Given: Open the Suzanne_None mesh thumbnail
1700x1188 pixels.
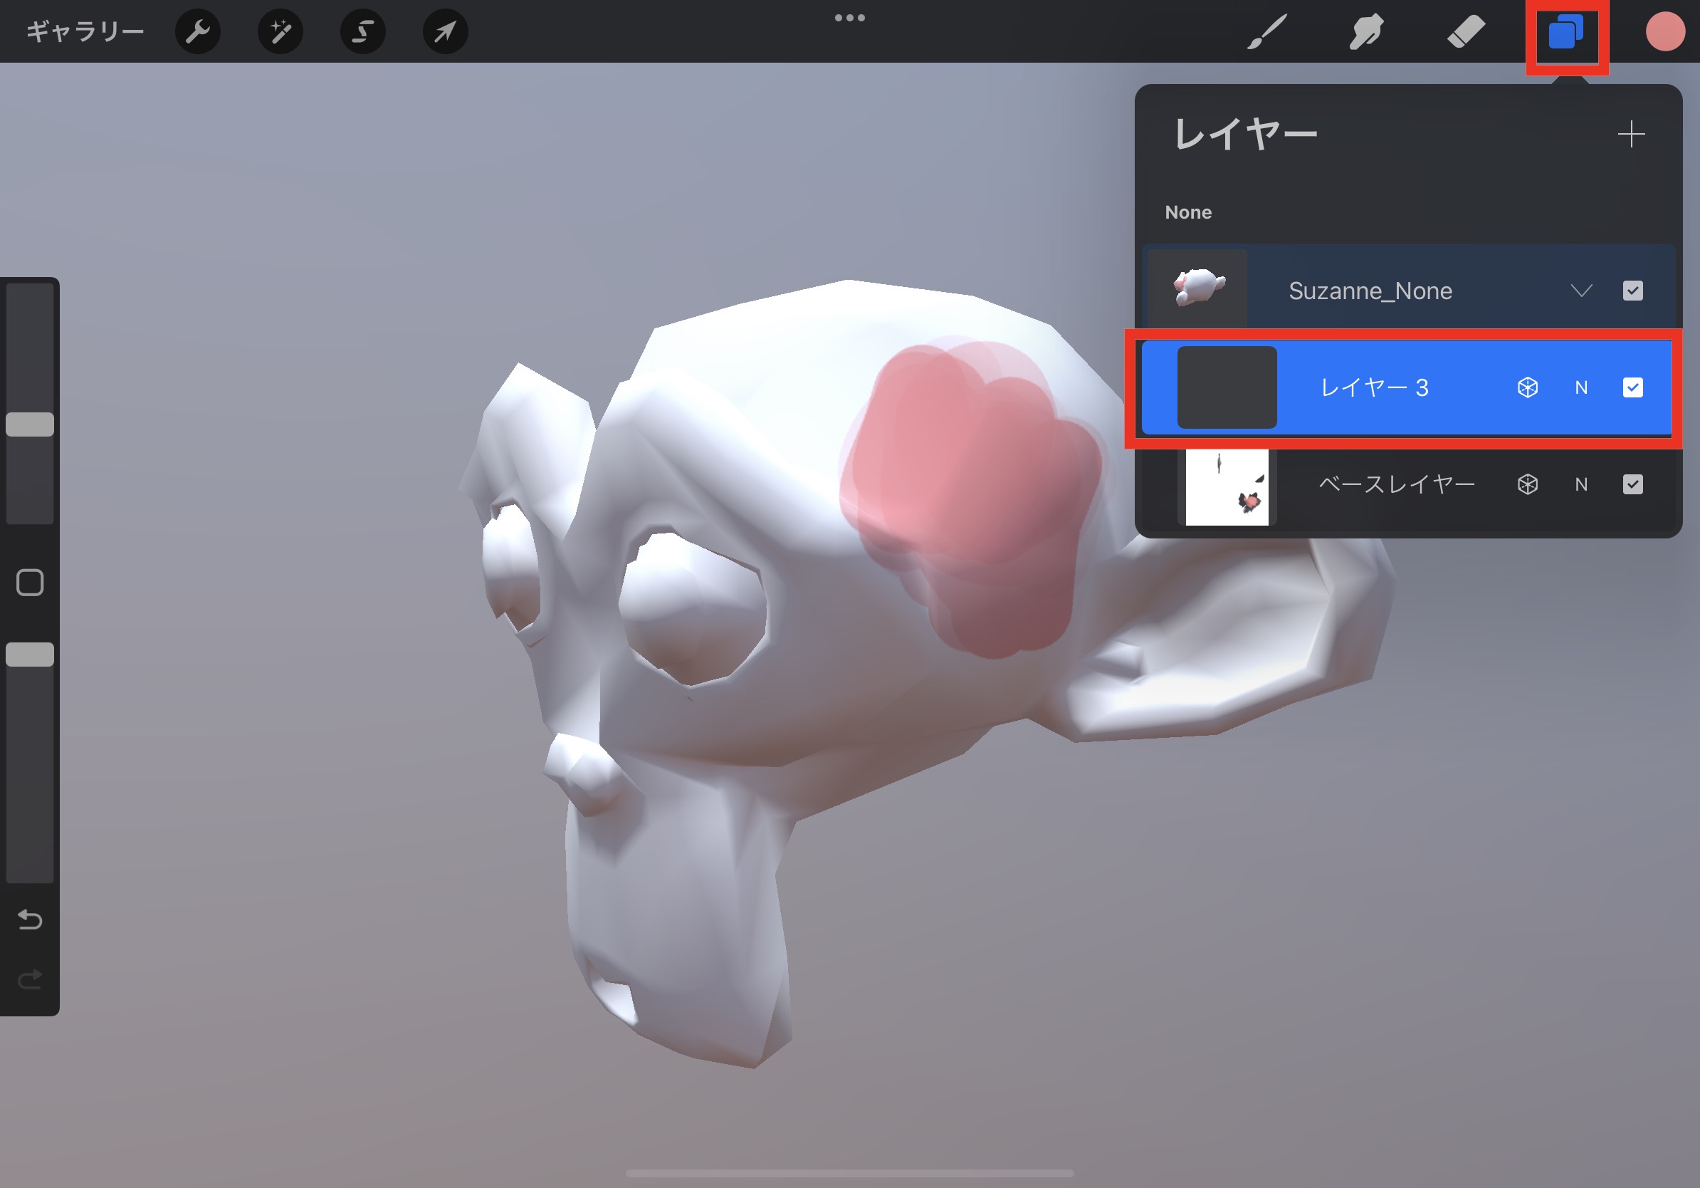Looking at the screenshot, I should tap(1199, 289).
